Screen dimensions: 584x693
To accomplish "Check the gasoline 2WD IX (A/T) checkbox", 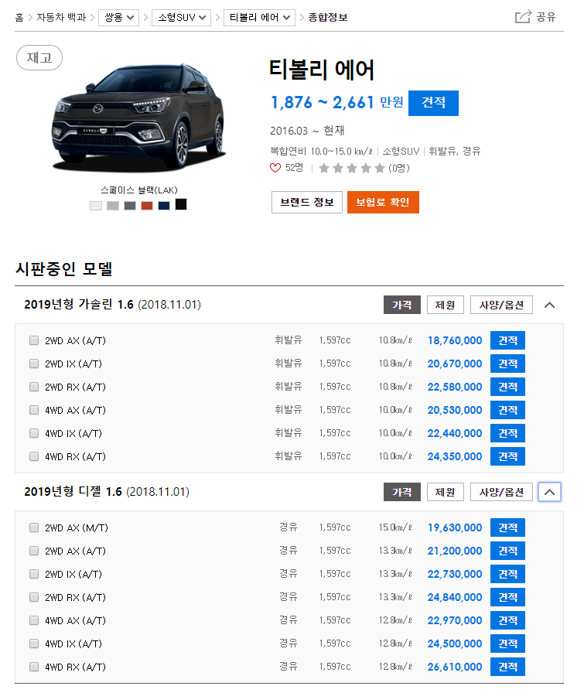I will tap(34, 364).
